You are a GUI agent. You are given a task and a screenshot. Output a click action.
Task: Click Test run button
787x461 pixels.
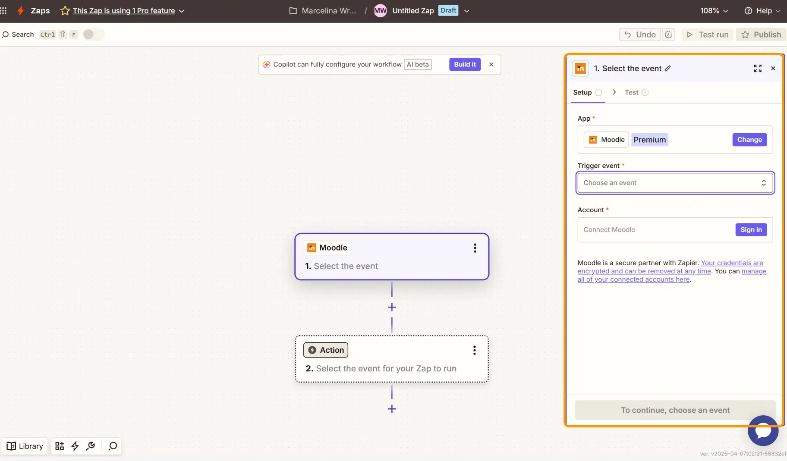coord(708,34)
